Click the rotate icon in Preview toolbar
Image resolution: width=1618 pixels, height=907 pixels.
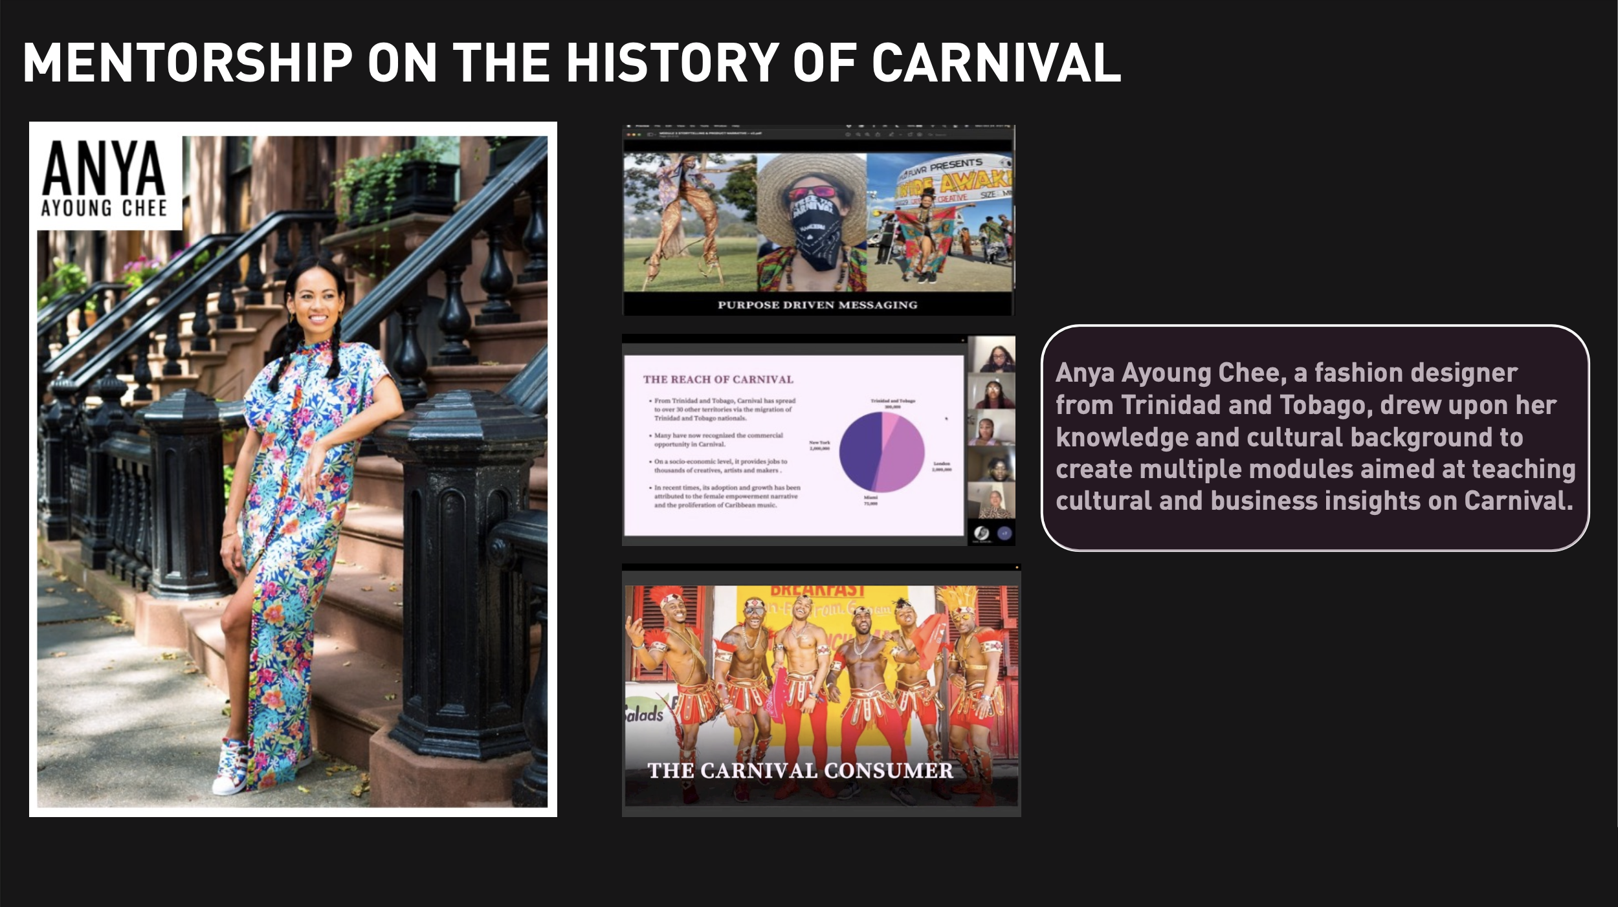(x=910, y=135)
